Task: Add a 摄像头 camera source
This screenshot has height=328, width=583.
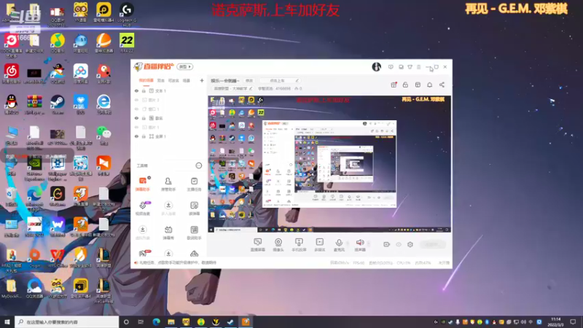Action: [278, 245]
